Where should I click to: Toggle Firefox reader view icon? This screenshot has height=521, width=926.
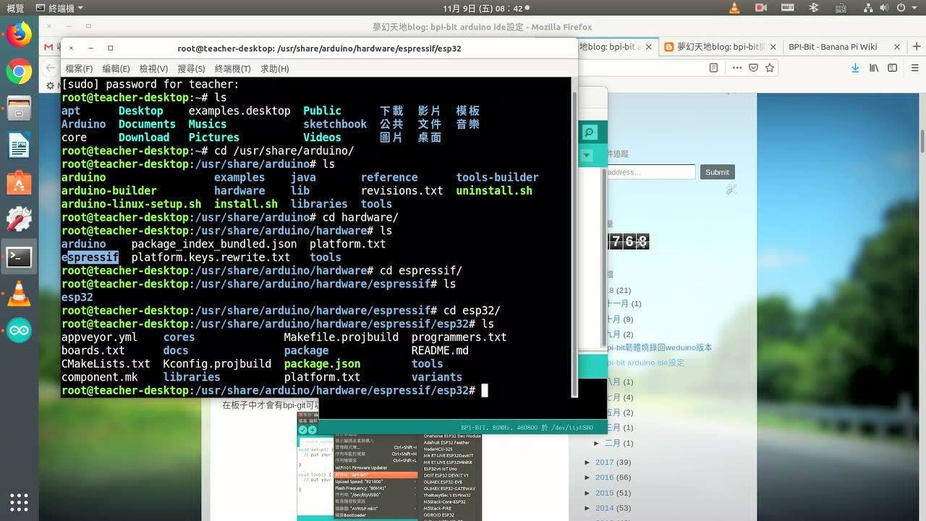(x=713, y=67)
